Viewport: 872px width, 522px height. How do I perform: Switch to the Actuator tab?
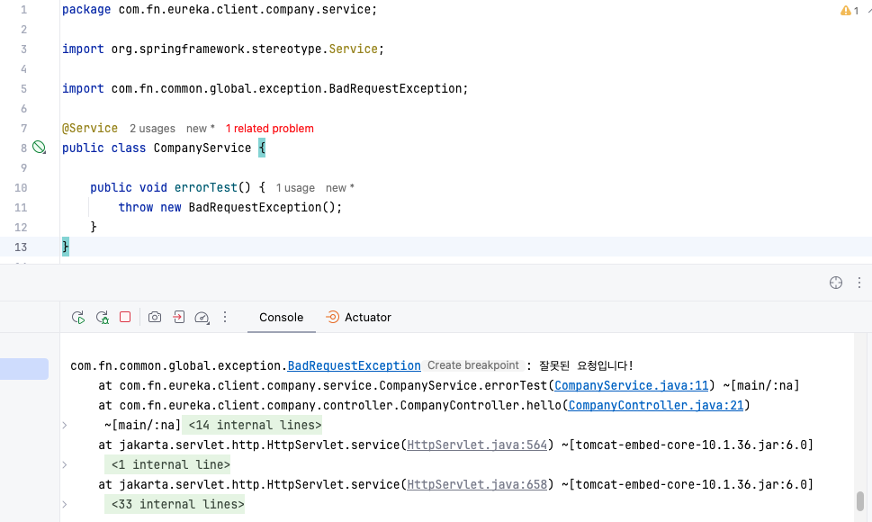[x=359, y=318]
